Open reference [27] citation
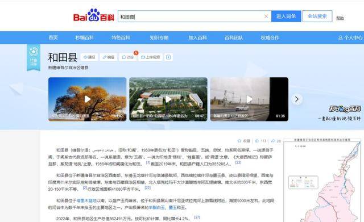 pos(197,217)
